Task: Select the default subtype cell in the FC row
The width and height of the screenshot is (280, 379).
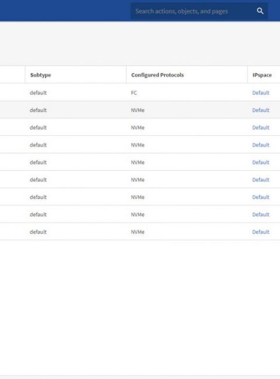Action: (x=38, y=93)
